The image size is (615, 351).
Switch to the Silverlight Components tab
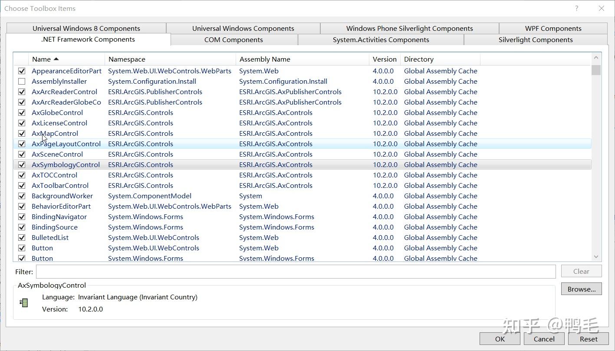[x=535, y=39]
